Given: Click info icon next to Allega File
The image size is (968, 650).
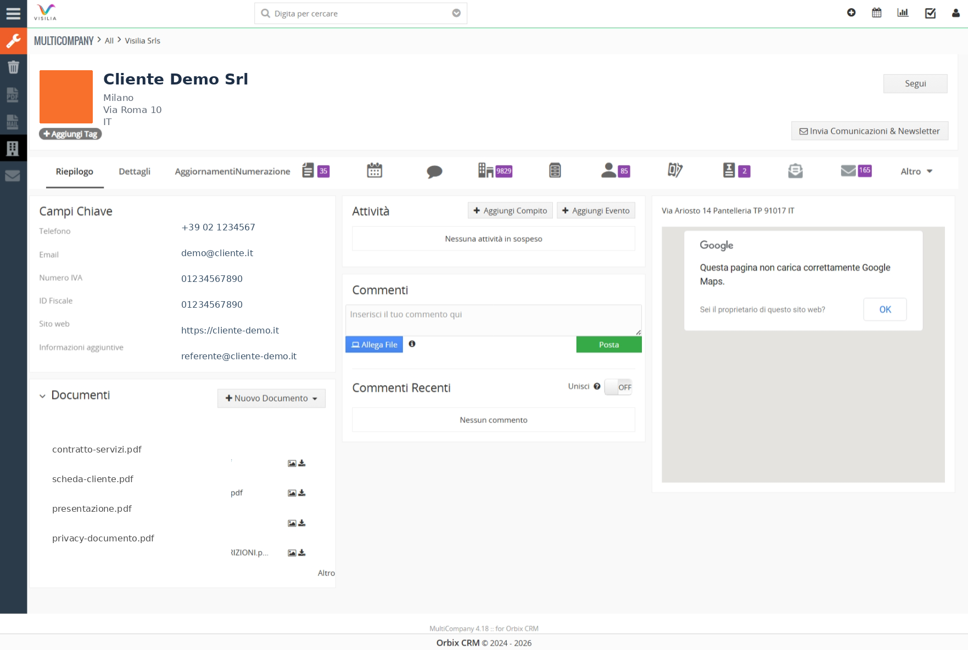Looking at the screenshot, I should pyautogui.click(x=412, y=344).
